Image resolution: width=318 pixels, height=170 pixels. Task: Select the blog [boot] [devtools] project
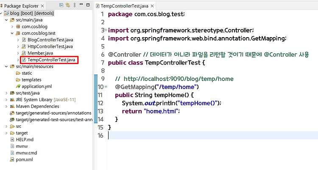32,13
